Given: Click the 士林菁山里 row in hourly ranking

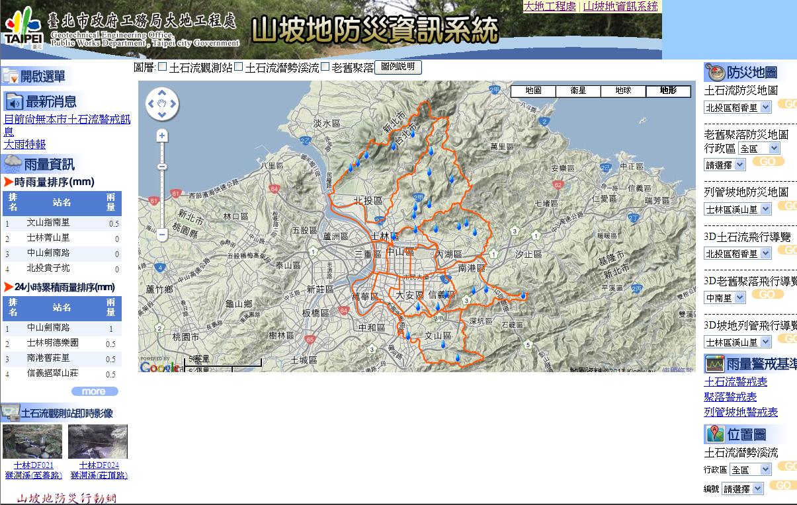Looking at the screenshot, I should [x=62, y=238].
